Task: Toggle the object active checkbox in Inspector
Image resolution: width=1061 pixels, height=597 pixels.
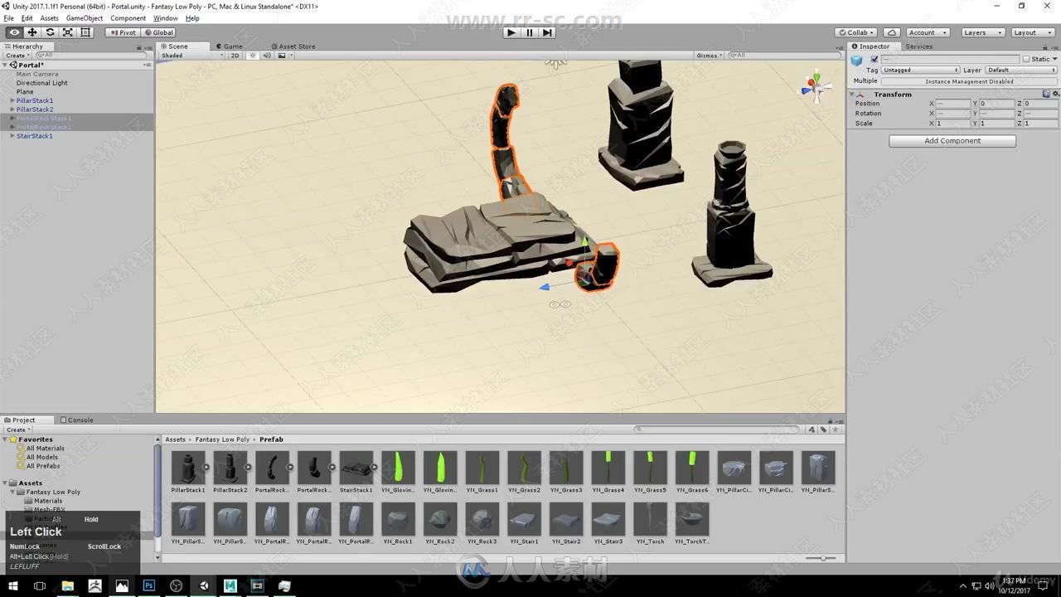Action: click(x=874, y=60)
